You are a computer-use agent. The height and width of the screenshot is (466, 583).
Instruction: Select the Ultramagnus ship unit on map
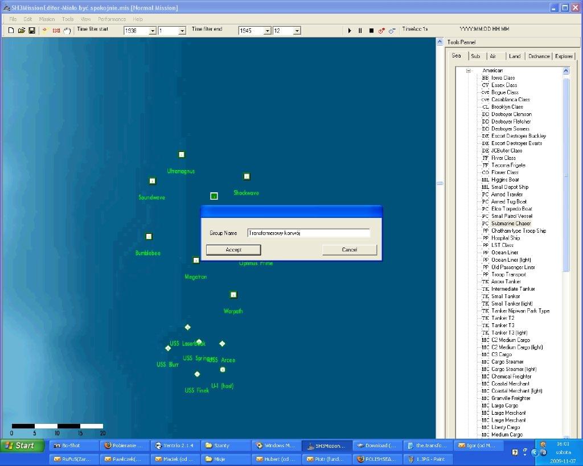182,154
